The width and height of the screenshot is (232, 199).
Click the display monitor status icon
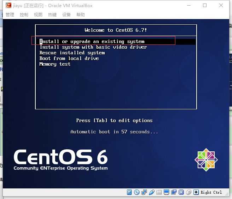point(166,192)
